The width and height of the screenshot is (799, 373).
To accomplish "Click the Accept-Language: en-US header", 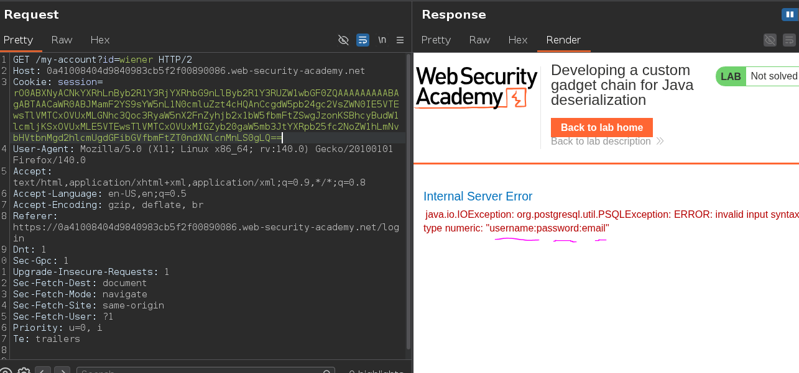I will point(99,194).
